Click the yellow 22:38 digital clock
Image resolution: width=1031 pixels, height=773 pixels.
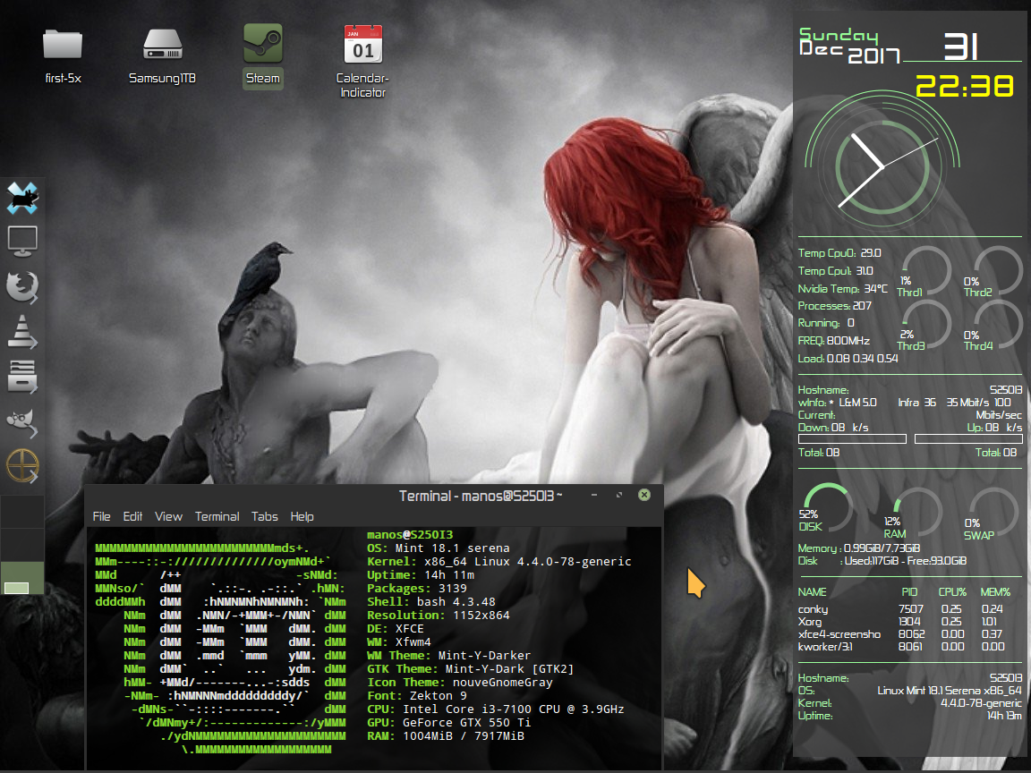tap(965, 86)
